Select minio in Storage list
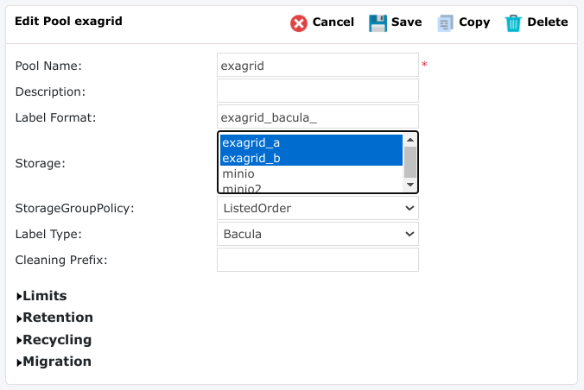Image resolution: width=584 pixels, height=390 pixels. (x=311, y=173)
